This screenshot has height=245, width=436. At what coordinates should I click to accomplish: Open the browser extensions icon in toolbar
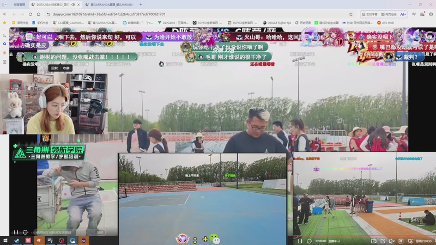tap(414, 14)
